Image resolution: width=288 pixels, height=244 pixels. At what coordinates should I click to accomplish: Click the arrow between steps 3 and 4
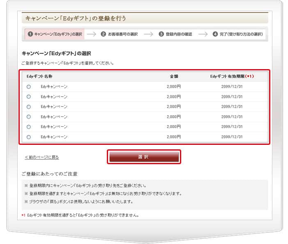(203, 34)
